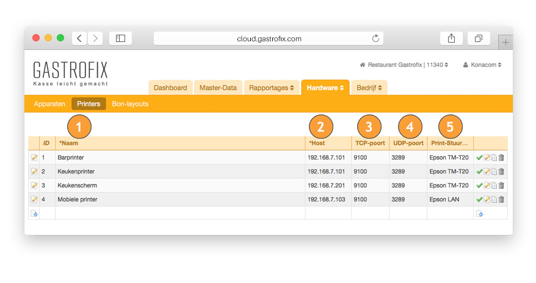Click the pencil edit icon in Mobiele printer actions
Viewport: 536px width, 283px height.
pyautogui.click(x=487, y=200)
